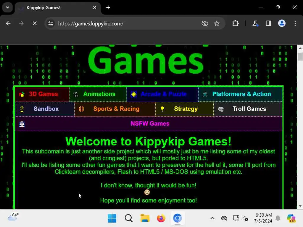Close the Kippykip Games! tab
The image size is (303, 227).
tap(95, 7)
